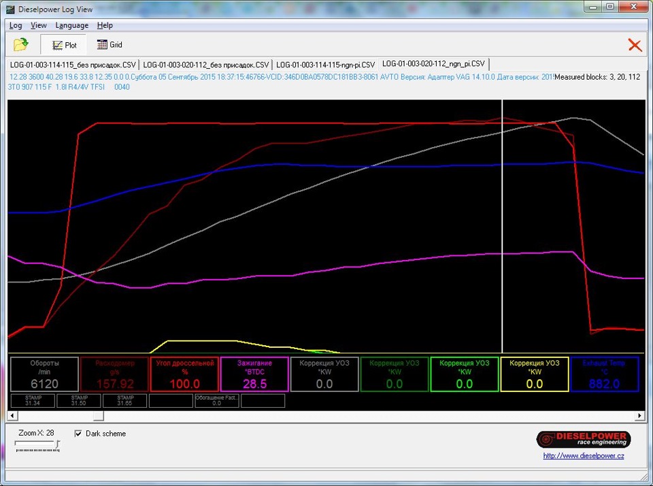Open the Help menu
653x486 pixels.
(x=105, y=25)
